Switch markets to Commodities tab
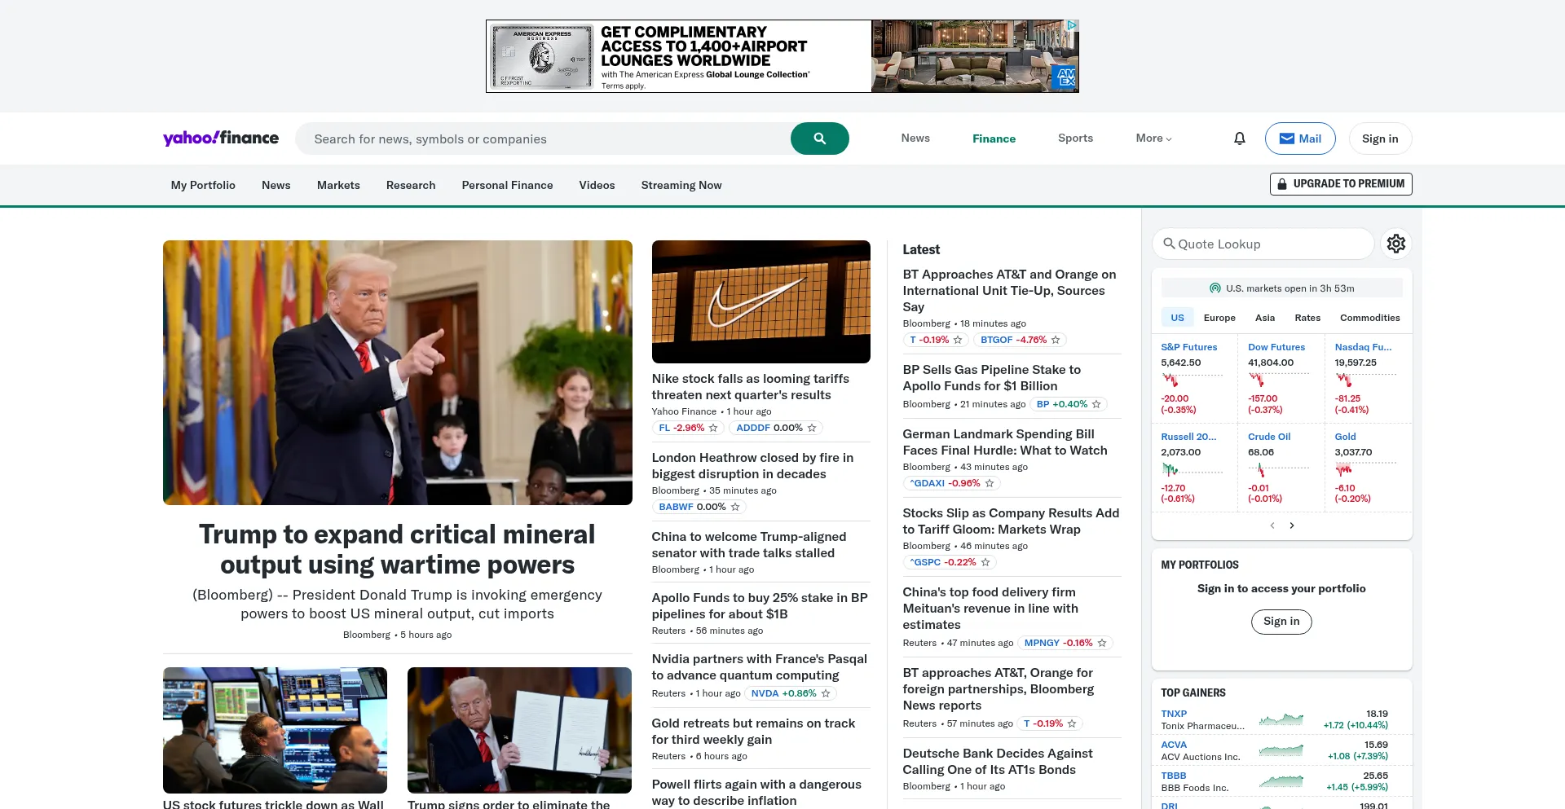This screenshot has width=1565, height=809. [1369, 318]
